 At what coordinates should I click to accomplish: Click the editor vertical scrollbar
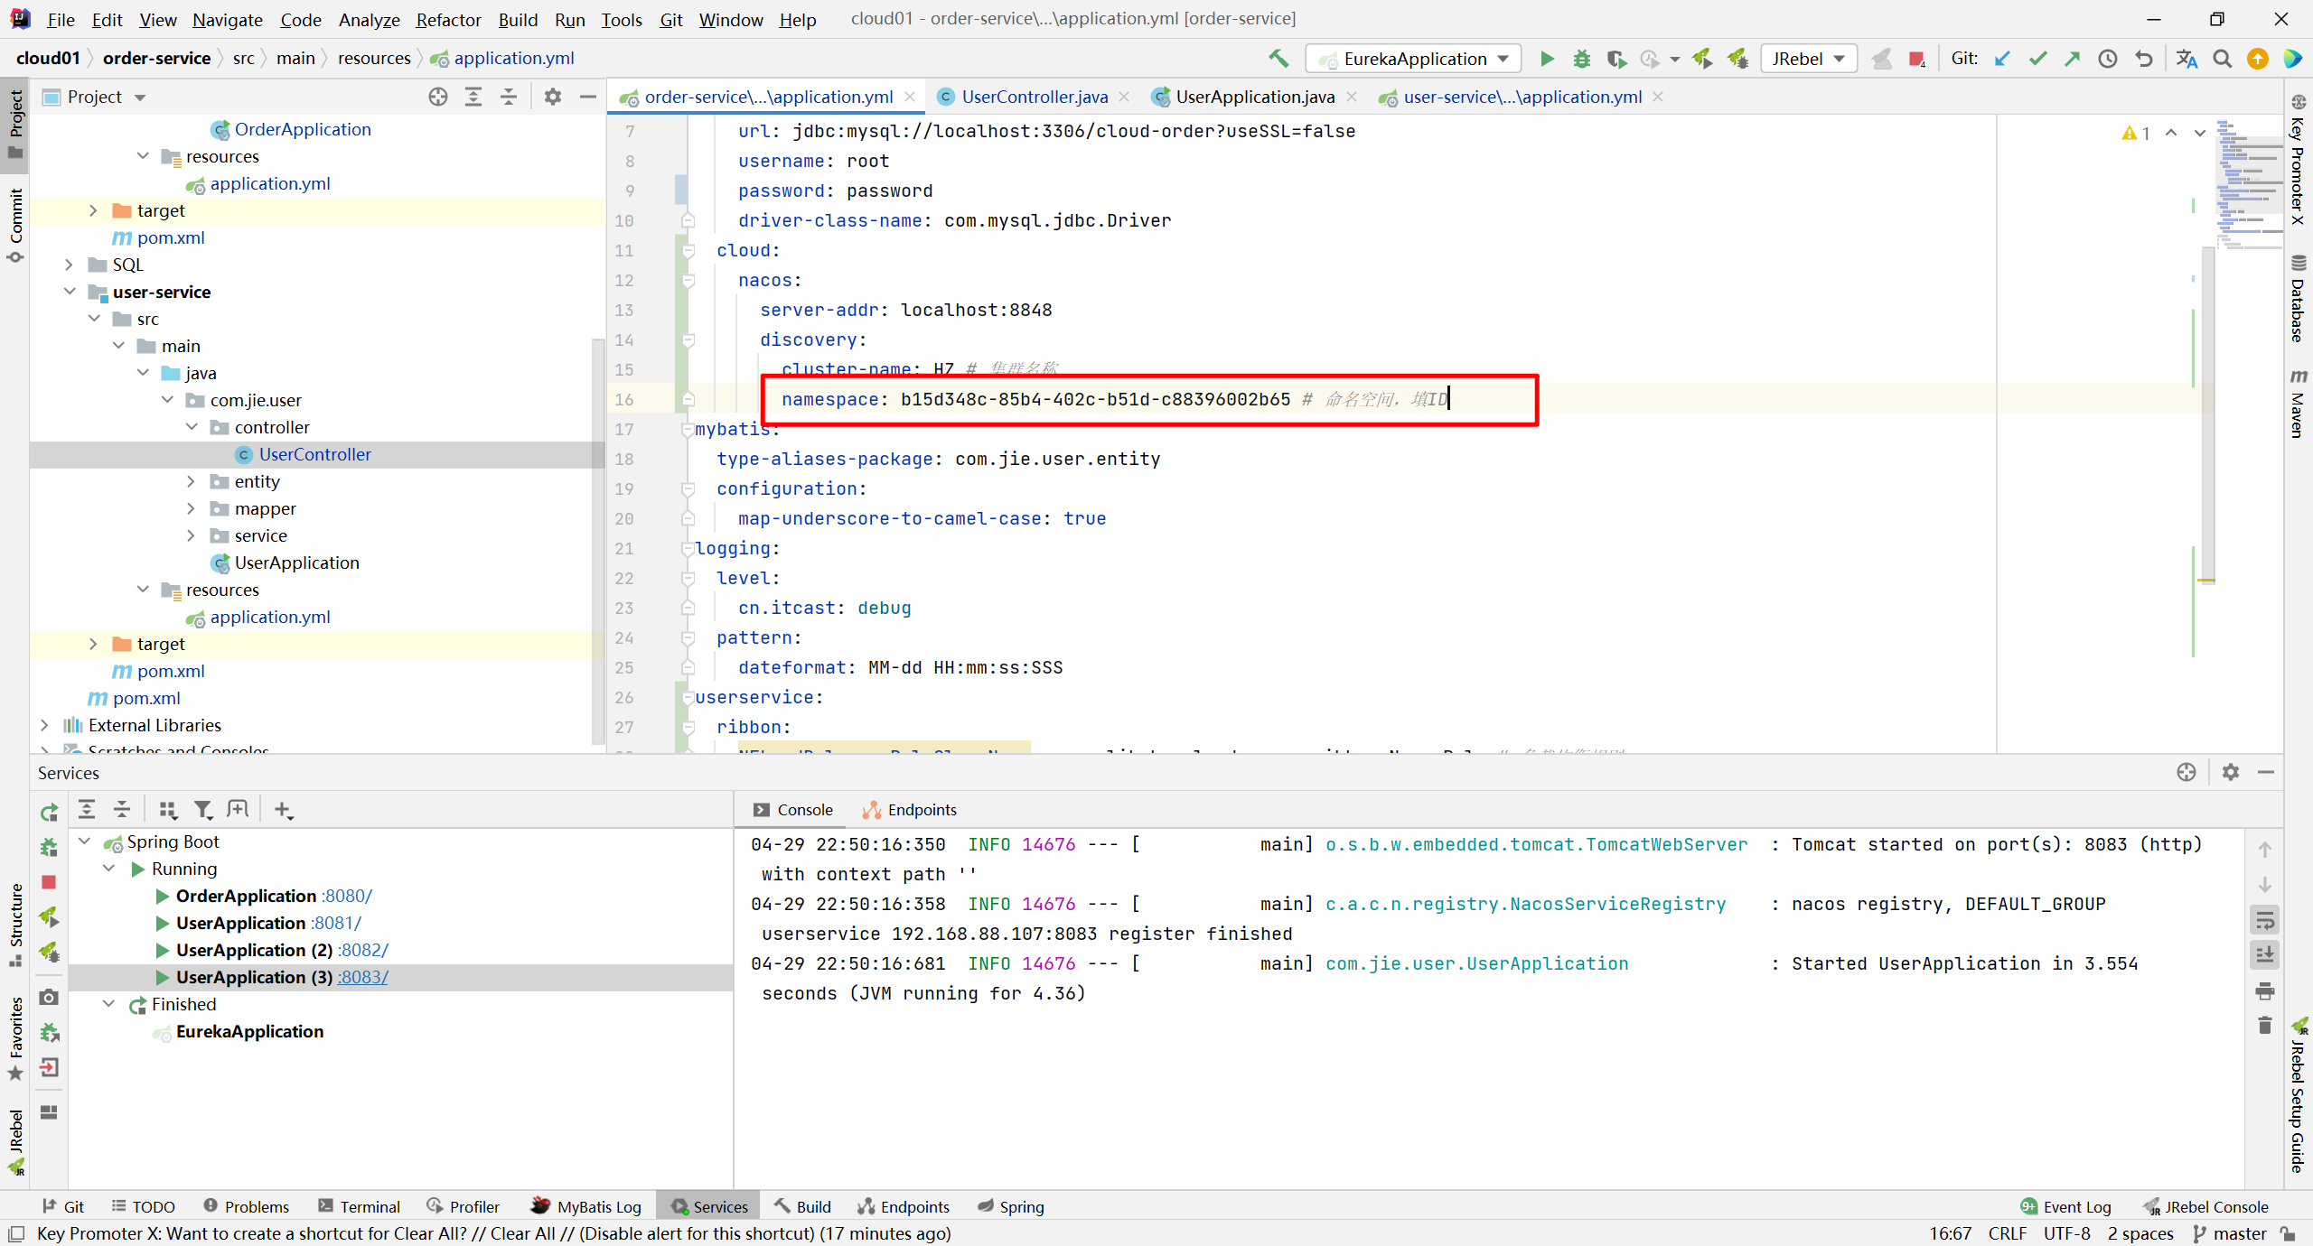pyautogui.click(x=2208, y=415)
